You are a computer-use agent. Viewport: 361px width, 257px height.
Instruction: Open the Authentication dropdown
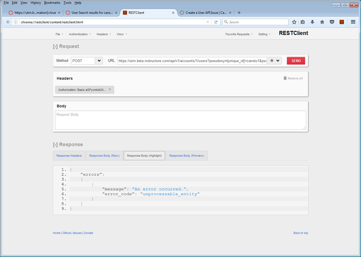pyautogui.click(x=80, y=34)
